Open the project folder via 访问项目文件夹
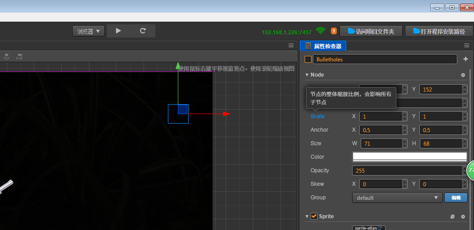The image size is (474, 230). [x=371, y=31]
